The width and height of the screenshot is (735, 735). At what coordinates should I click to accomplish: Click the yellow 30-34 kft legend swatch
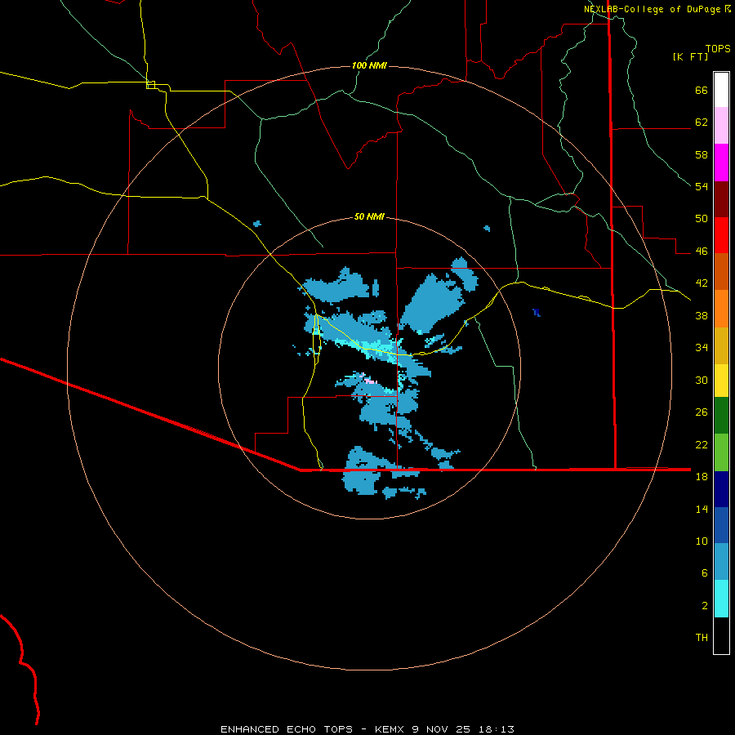click(721, 380)
